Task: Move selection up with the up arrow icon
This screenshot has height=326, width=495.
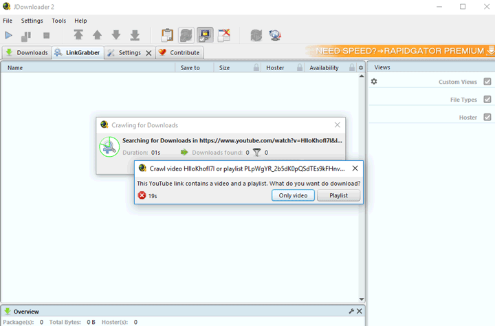Action: coord(97,35)
